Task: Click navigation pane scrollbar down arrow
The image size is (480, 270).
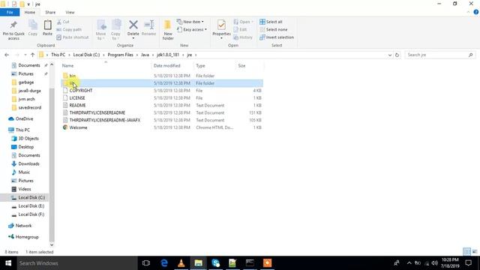Action: (x=52, y=244)
